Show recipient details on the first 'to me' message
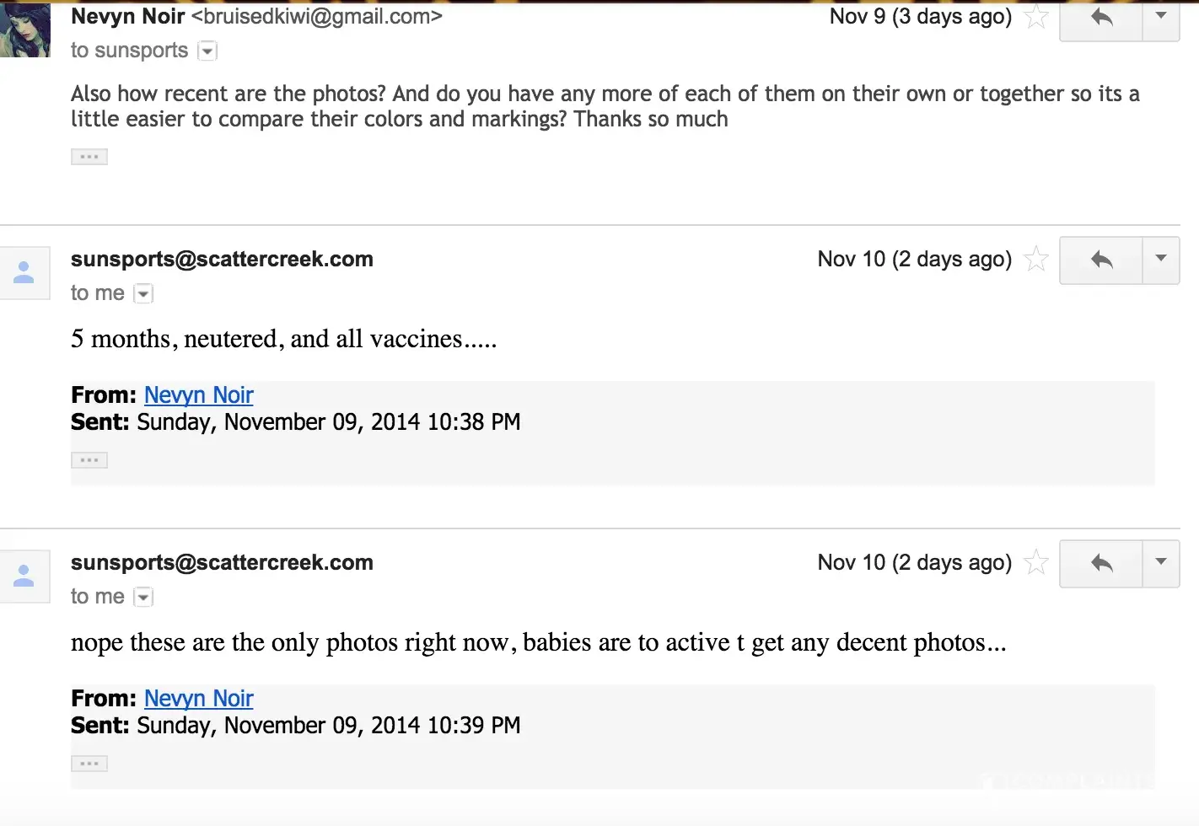1199x826 pixels. (144, 294)
